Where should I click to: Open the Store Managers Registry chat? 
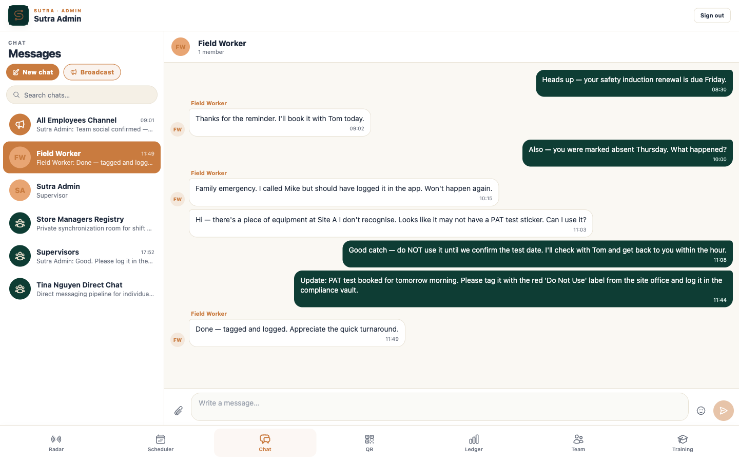[x=82, y=223]
